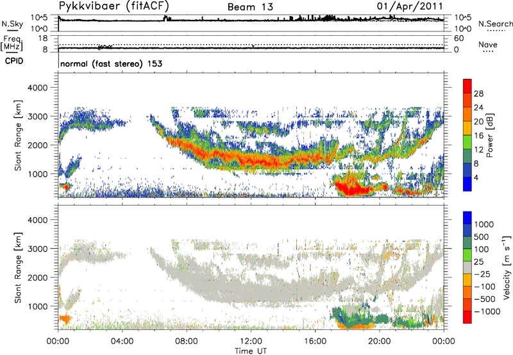This screenshot has height=355, width=513.
Task: Click the '28' tick on Power colorbar
Action: [478, 94]
